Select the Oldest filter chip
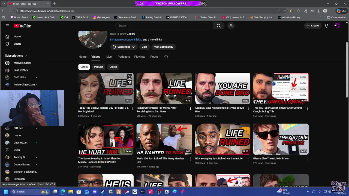 [x=113, y=67]
